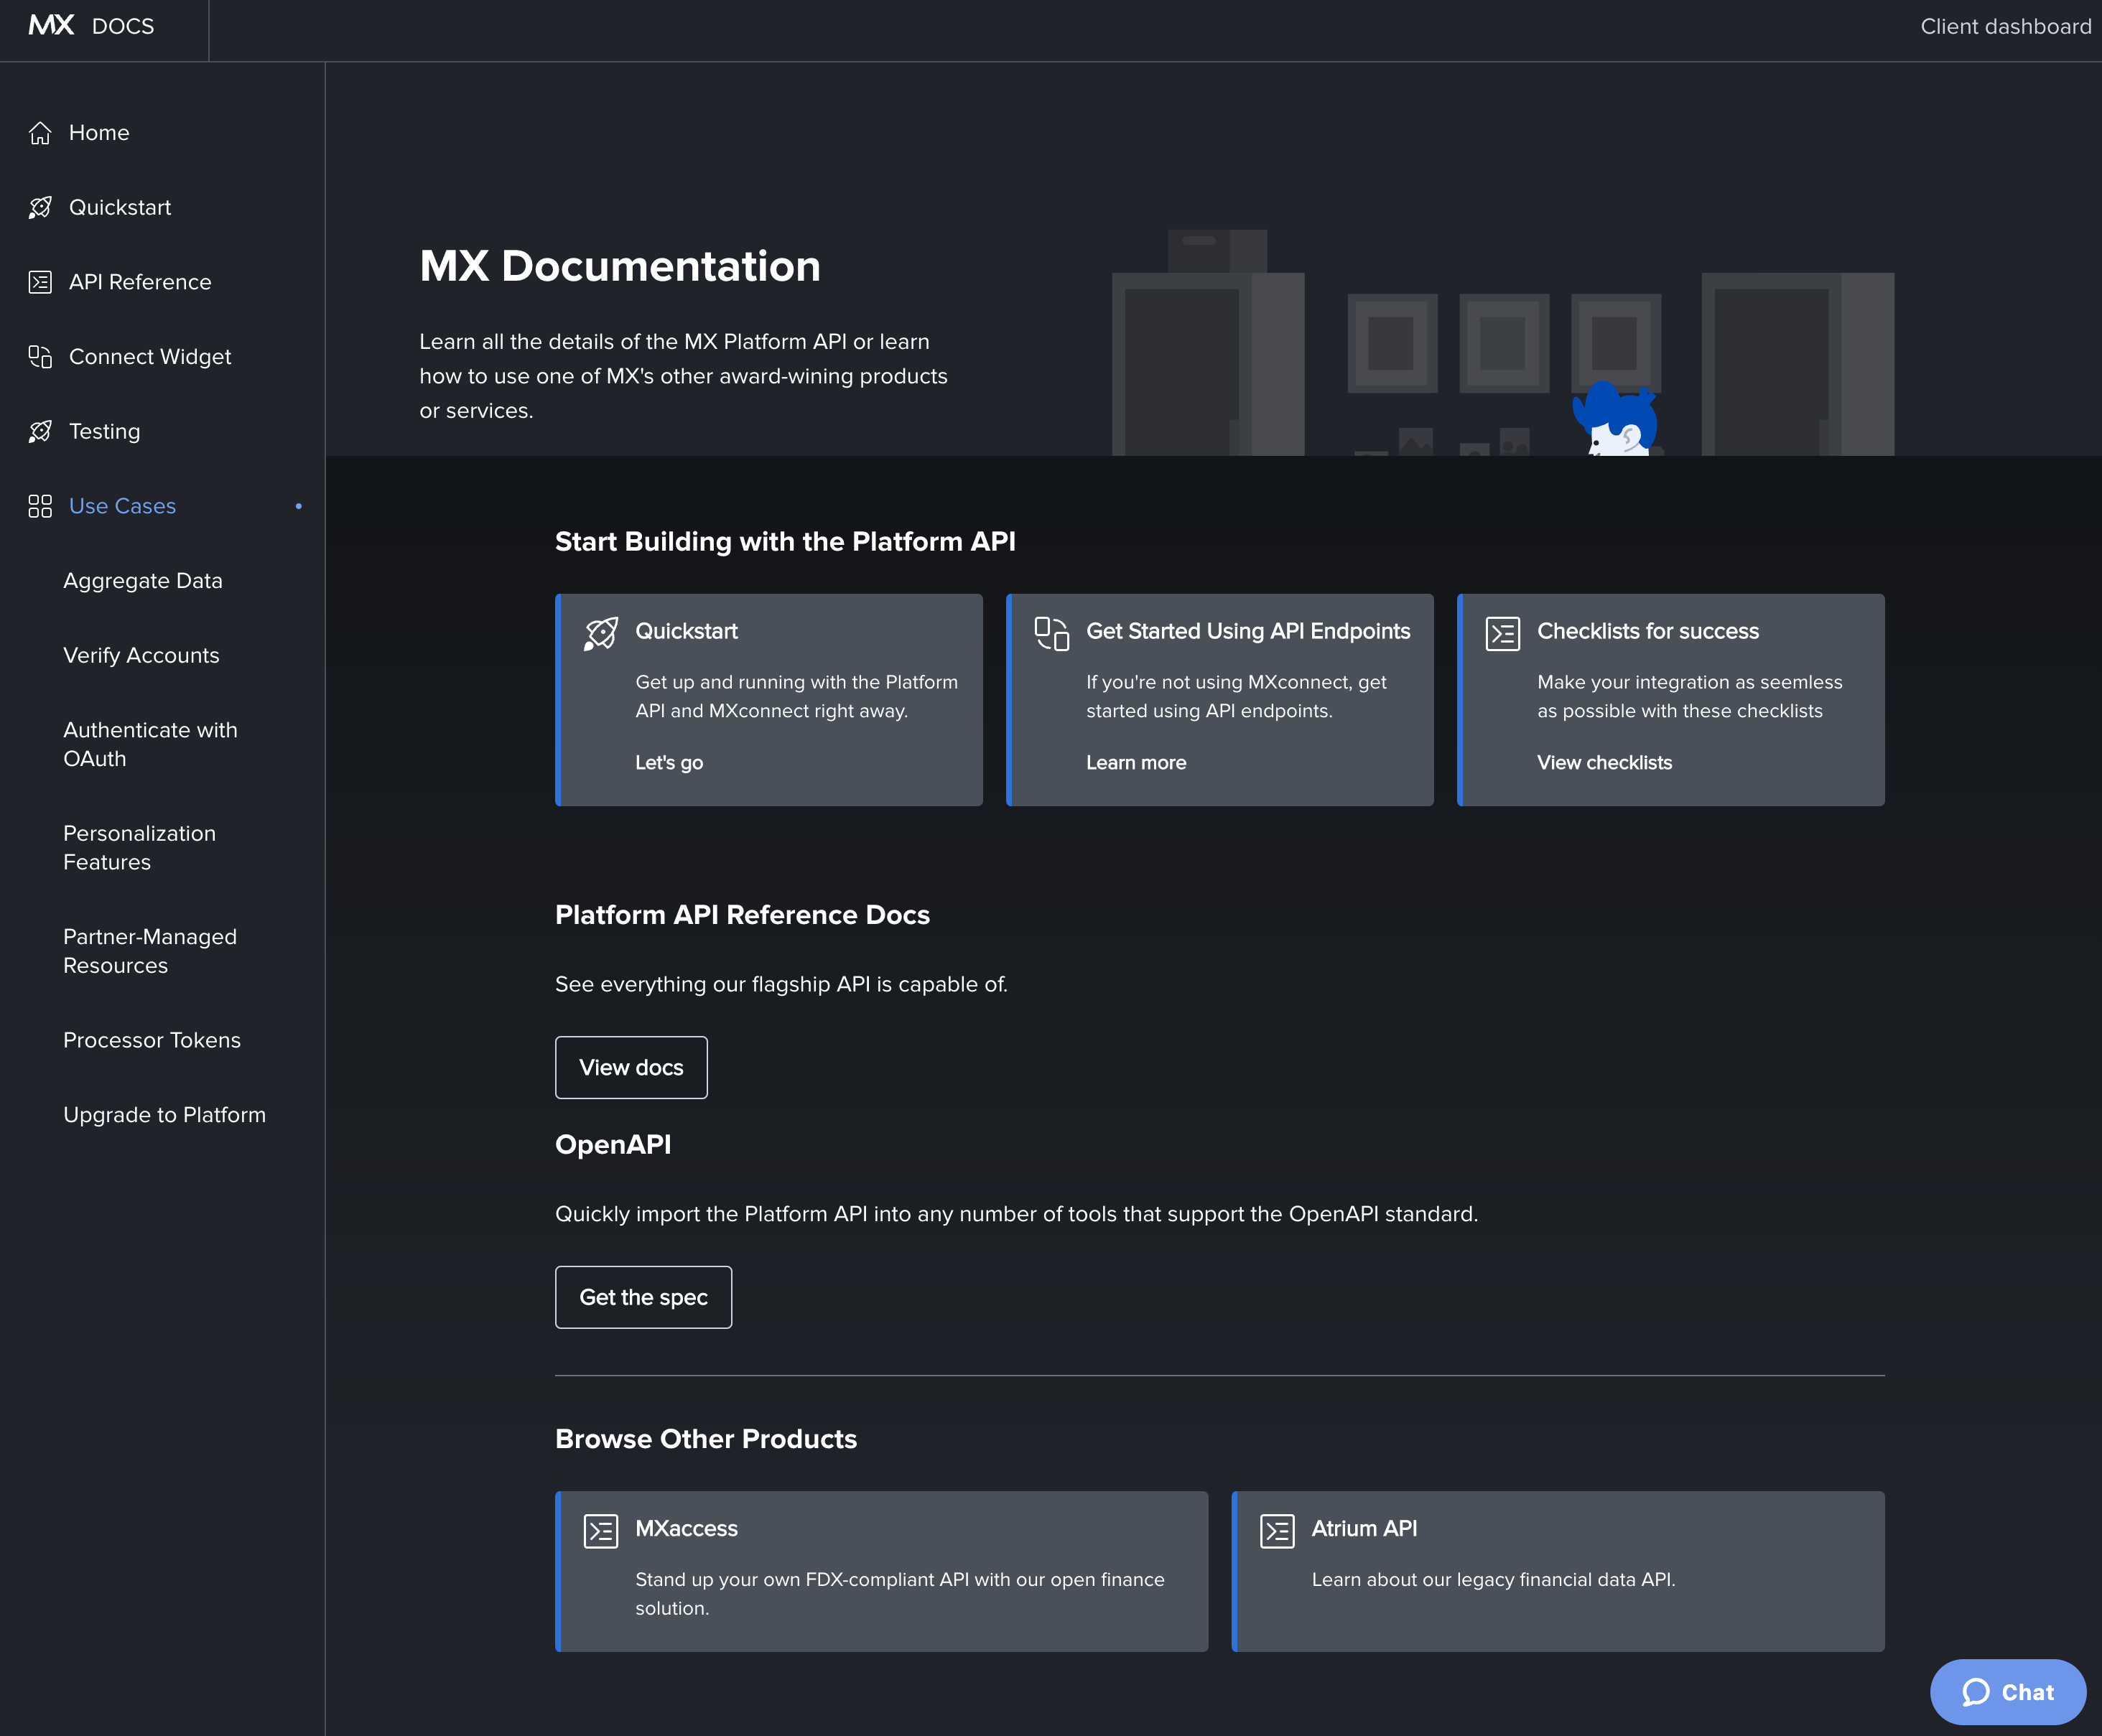Click the blue-haired character illustration
This screenshot has height=1736, width=2102.
[1616, 419]
